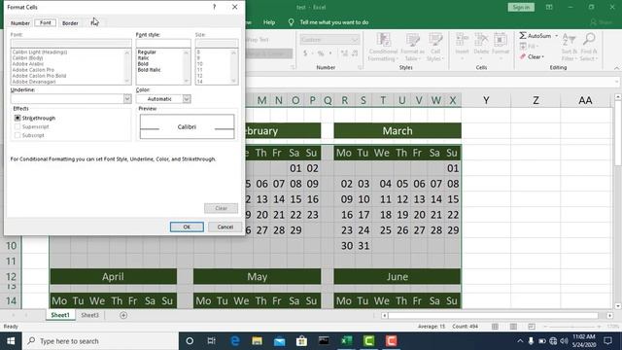Open the Help ribbon tab
Image resolution: width=622 pixels, height=350 pixels.
coord(269,22)
